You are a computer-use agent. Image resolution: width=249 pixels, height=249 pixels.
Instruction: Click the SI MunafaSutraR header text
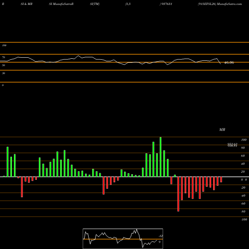click(61, 4)
